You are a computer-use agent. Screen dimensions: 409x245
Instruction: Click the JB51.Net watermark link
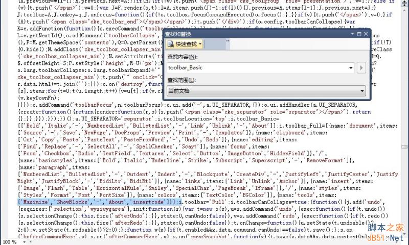(385, 238)
